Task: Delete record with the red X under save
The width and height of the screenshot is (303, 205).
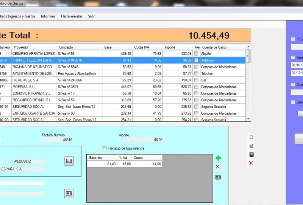Action: pyautogui.click(x=251, y=163)
